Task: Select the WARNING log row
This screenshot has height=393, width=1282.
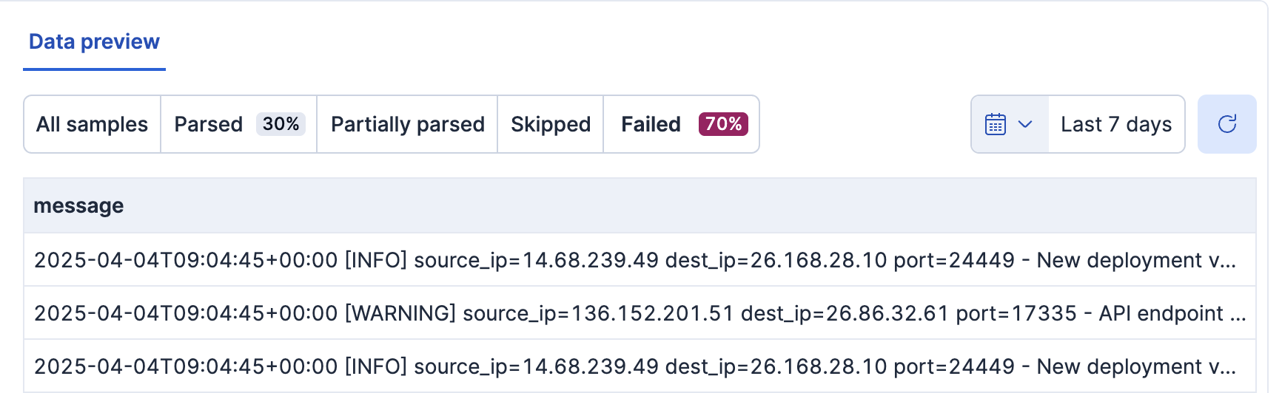Action: (640, 313)
